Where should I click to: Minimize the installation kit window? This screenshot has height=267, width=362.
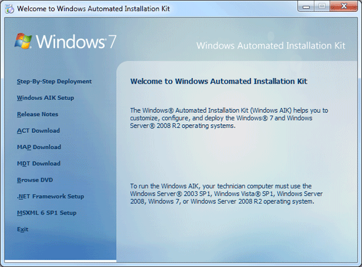pyautogui.click(x=306, y=6)
